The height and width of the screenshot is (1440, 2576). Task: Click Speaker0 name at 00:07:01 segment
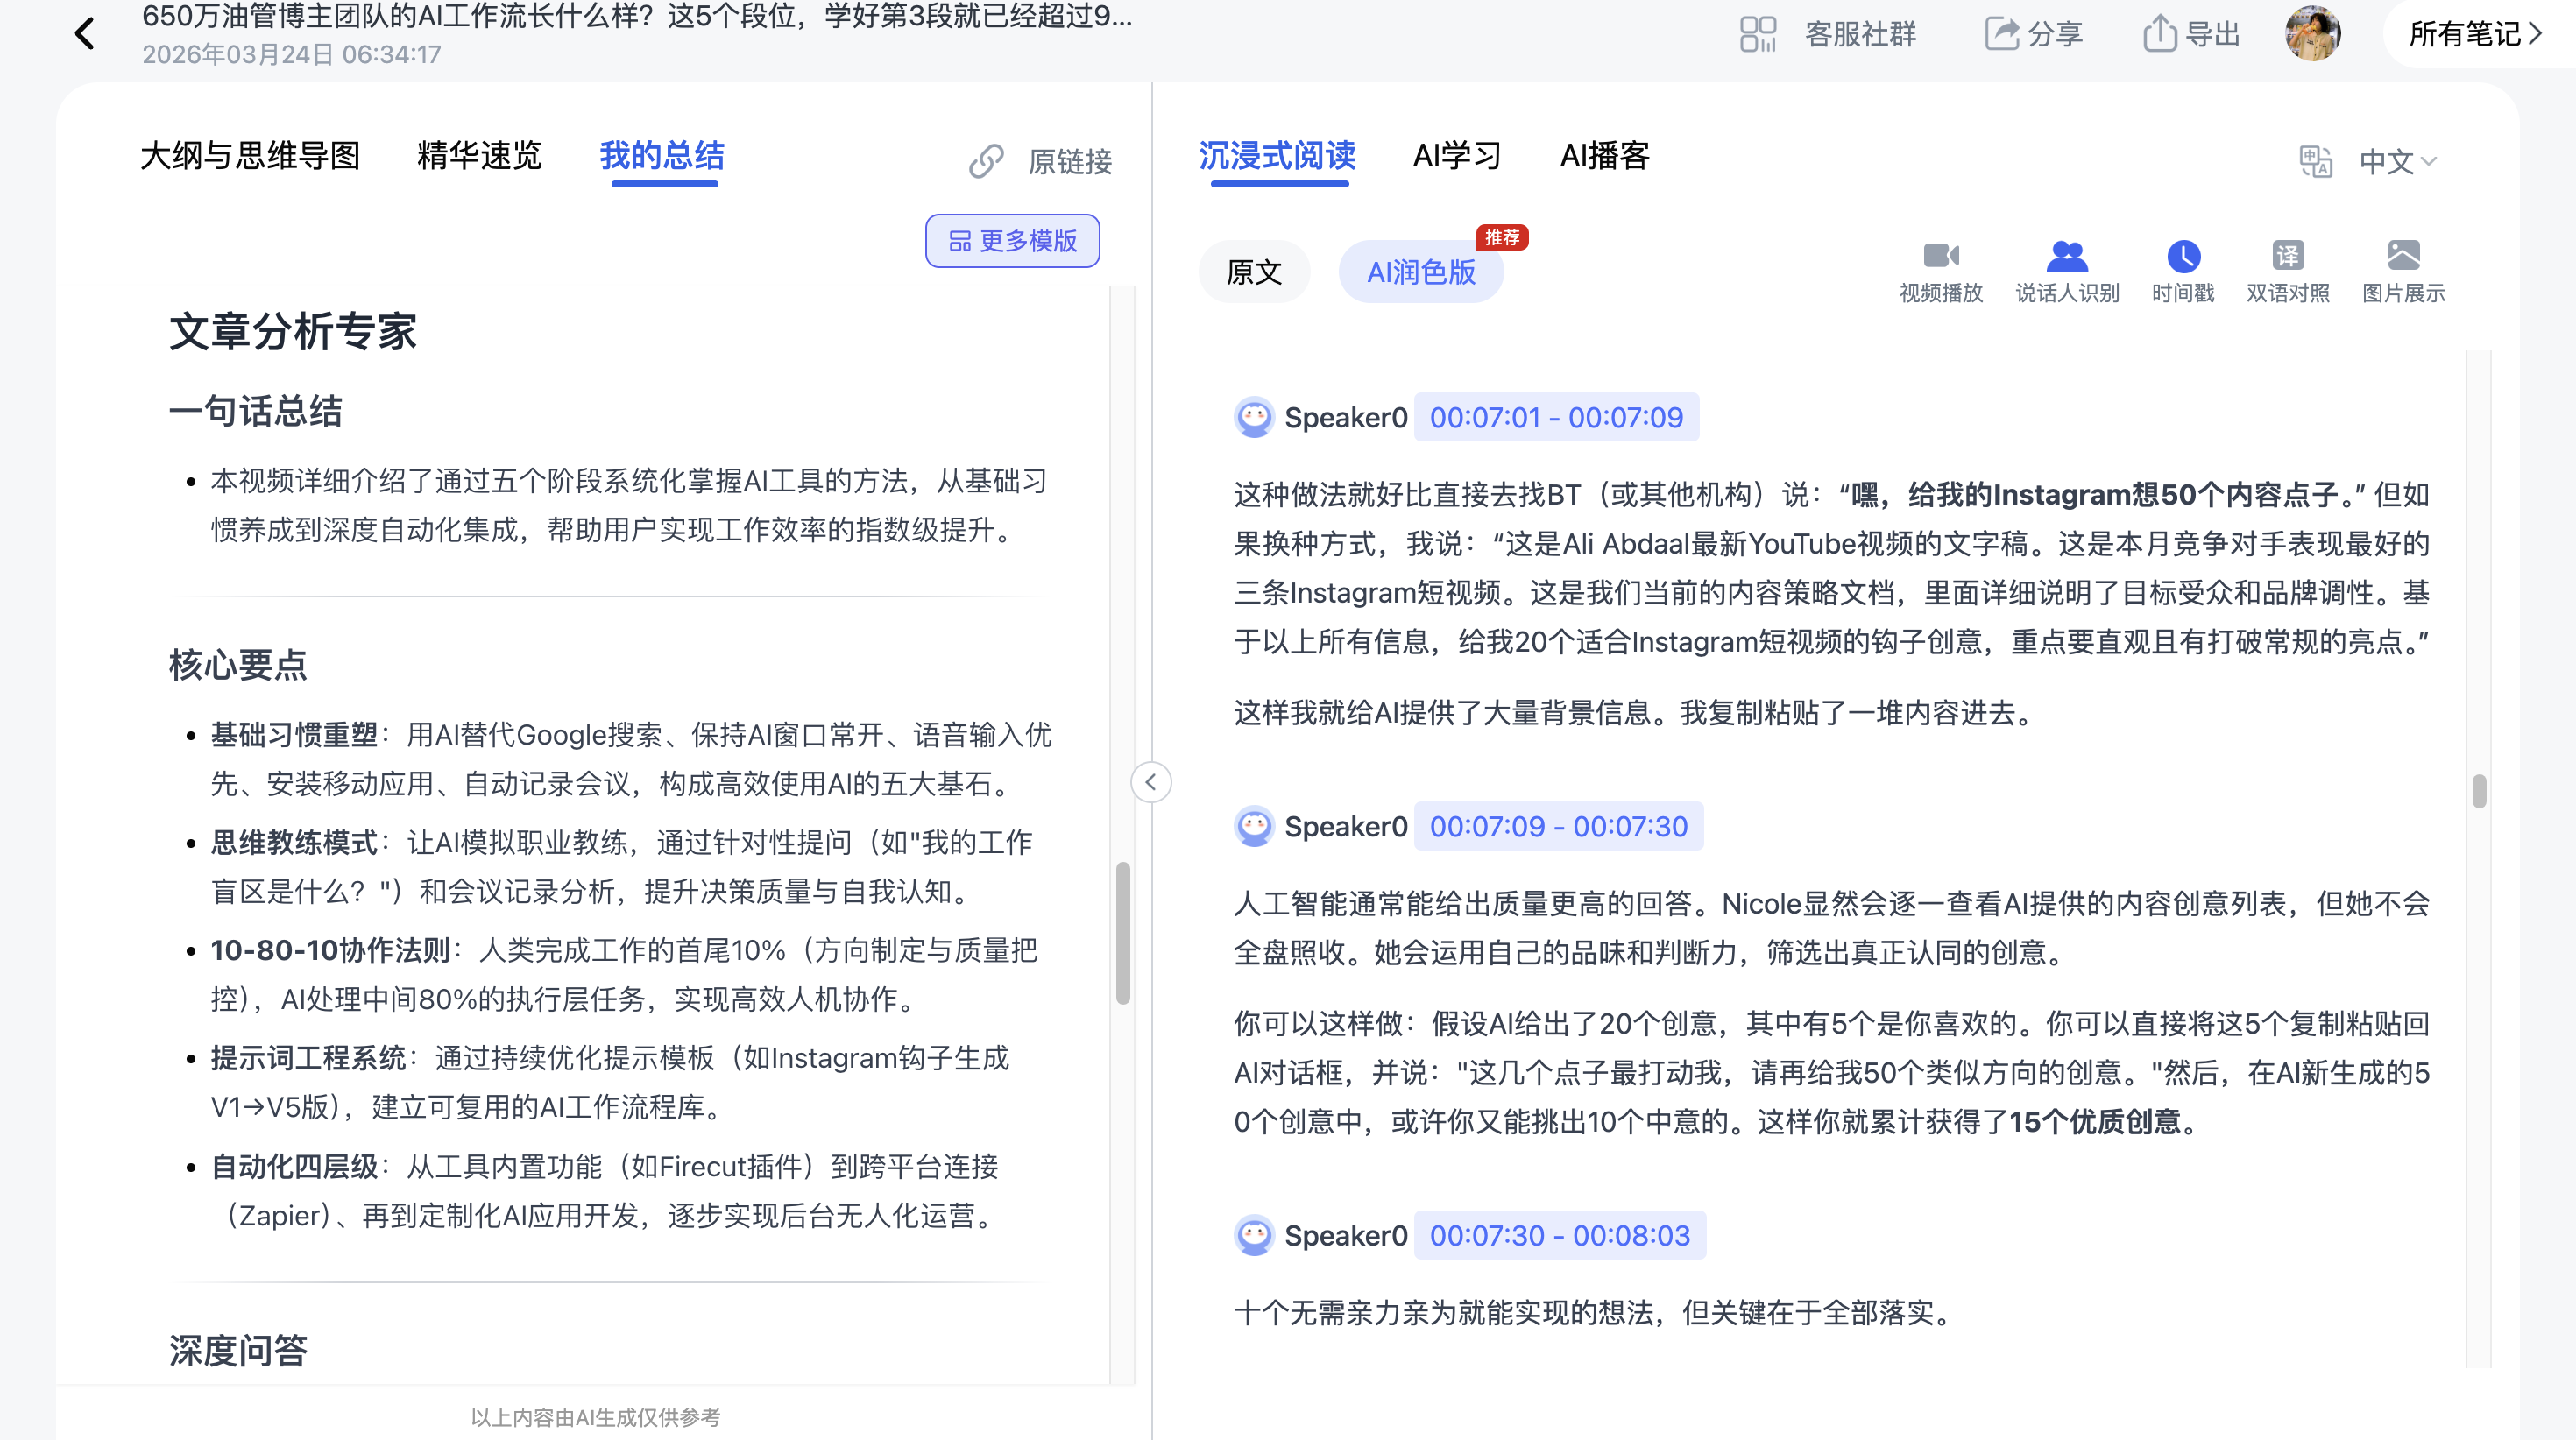point(1345,417)
